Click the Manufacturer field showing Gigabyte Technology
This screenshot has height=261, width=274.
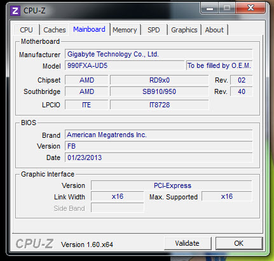coord(159,54)
